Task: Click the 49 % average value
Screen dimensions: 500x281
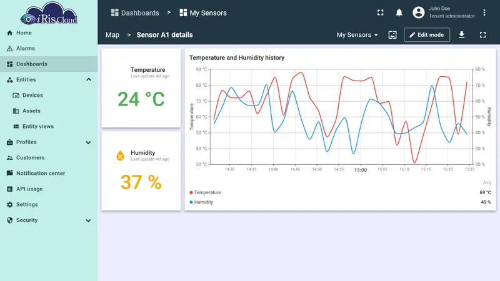Action: click(486, 202)
